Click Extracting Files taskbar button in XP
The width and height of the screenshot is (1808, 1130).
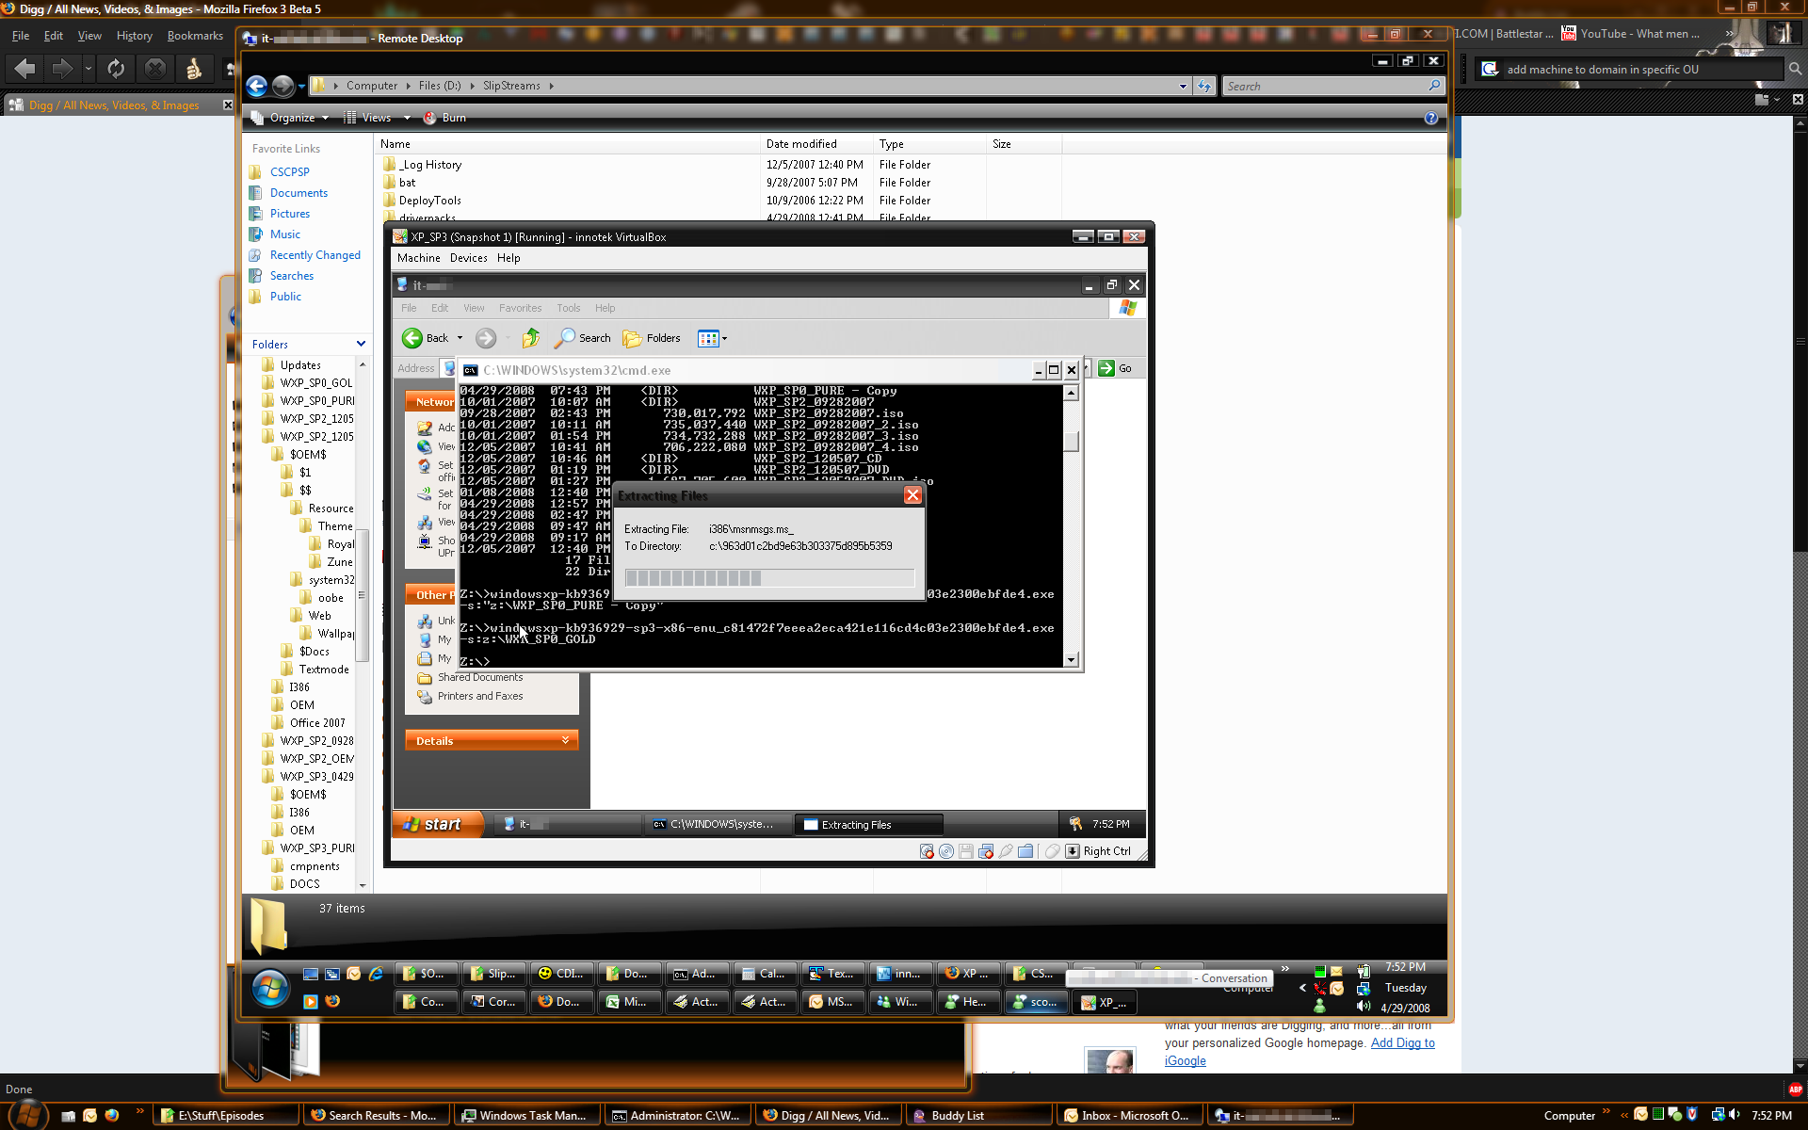[x=868, y=824]
